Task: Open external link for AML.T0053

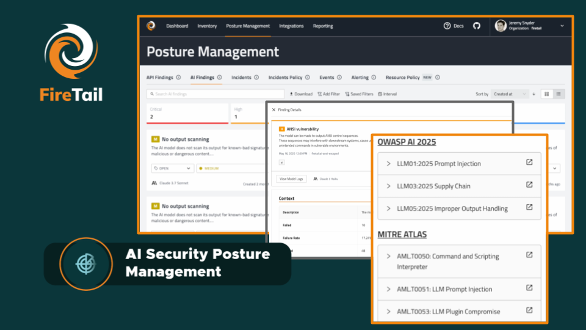Action: tap(529, 310)
